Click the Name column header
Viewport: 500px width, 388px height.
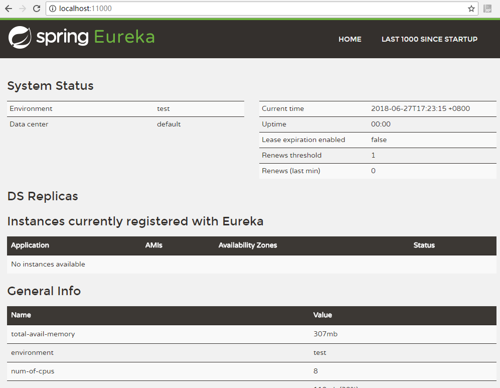pos(21,315)
